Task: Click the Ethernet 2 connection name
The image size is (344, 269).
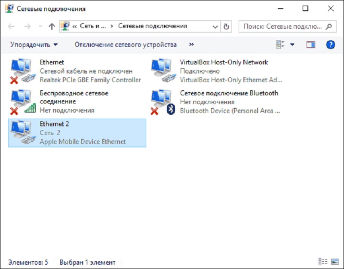Action: [55, 124]
